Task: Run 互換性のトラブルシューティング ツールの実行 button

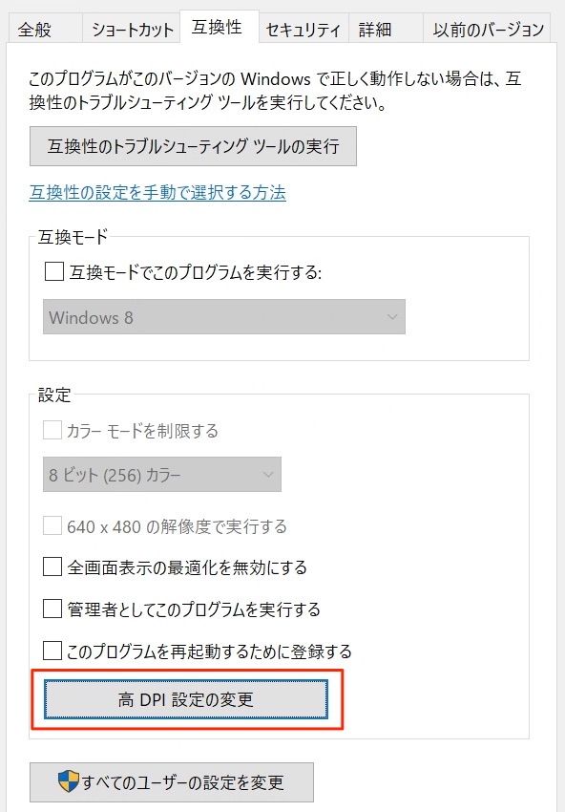Action: tap(193, 146)
